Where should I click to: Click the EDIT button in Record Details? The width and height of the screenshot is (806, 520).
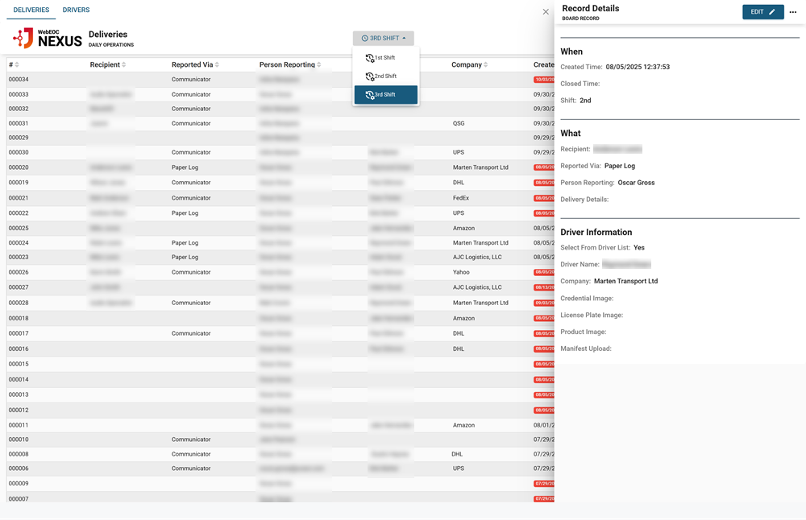coord(762,12)
